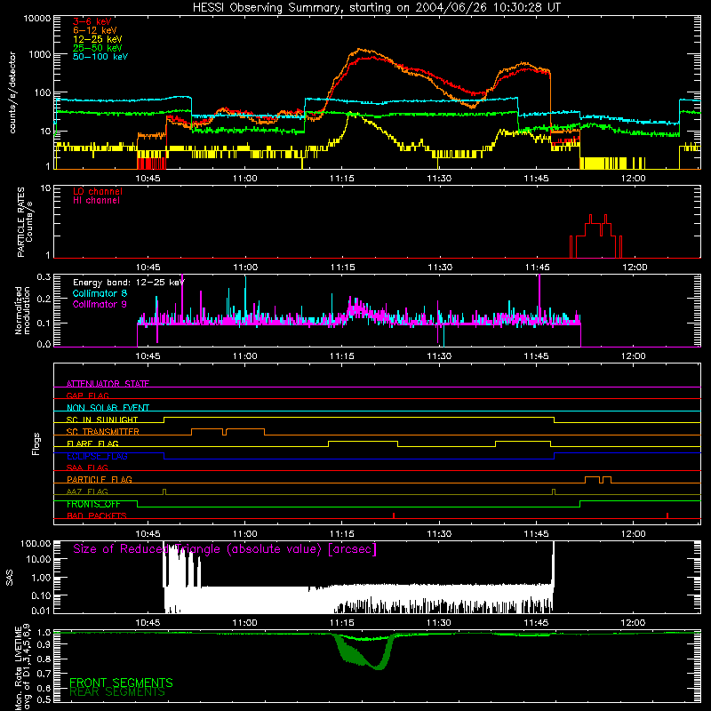Select the ATTENUATOR STATE flag label

[x=108, y=384]
